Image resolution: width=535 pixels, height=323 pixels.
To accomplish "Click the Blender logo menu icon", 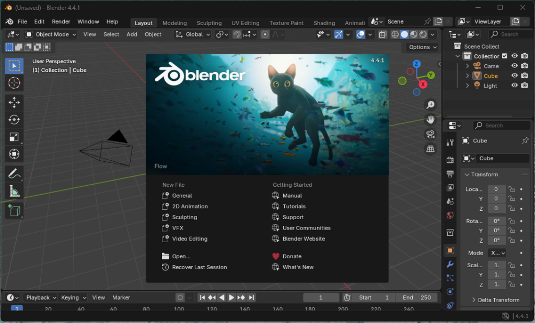I will point(9,21).
